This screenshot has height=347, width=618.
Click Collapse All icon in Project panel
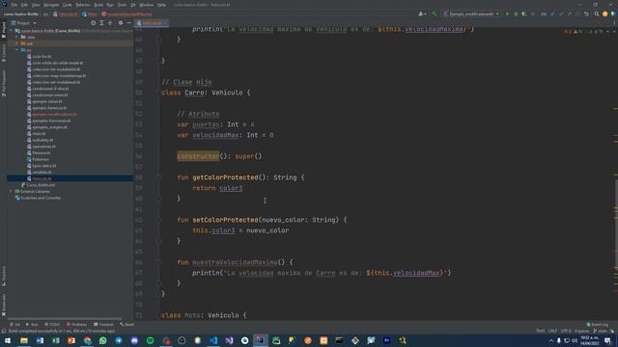(x=110, y=23)
